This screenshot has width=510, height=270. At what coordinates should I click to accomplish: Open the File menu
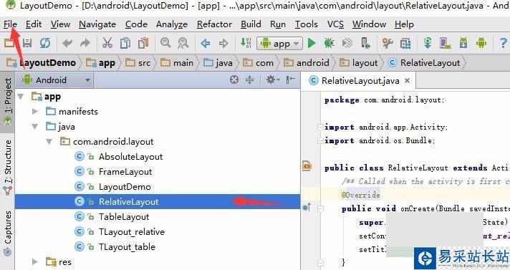coord(10,24)
